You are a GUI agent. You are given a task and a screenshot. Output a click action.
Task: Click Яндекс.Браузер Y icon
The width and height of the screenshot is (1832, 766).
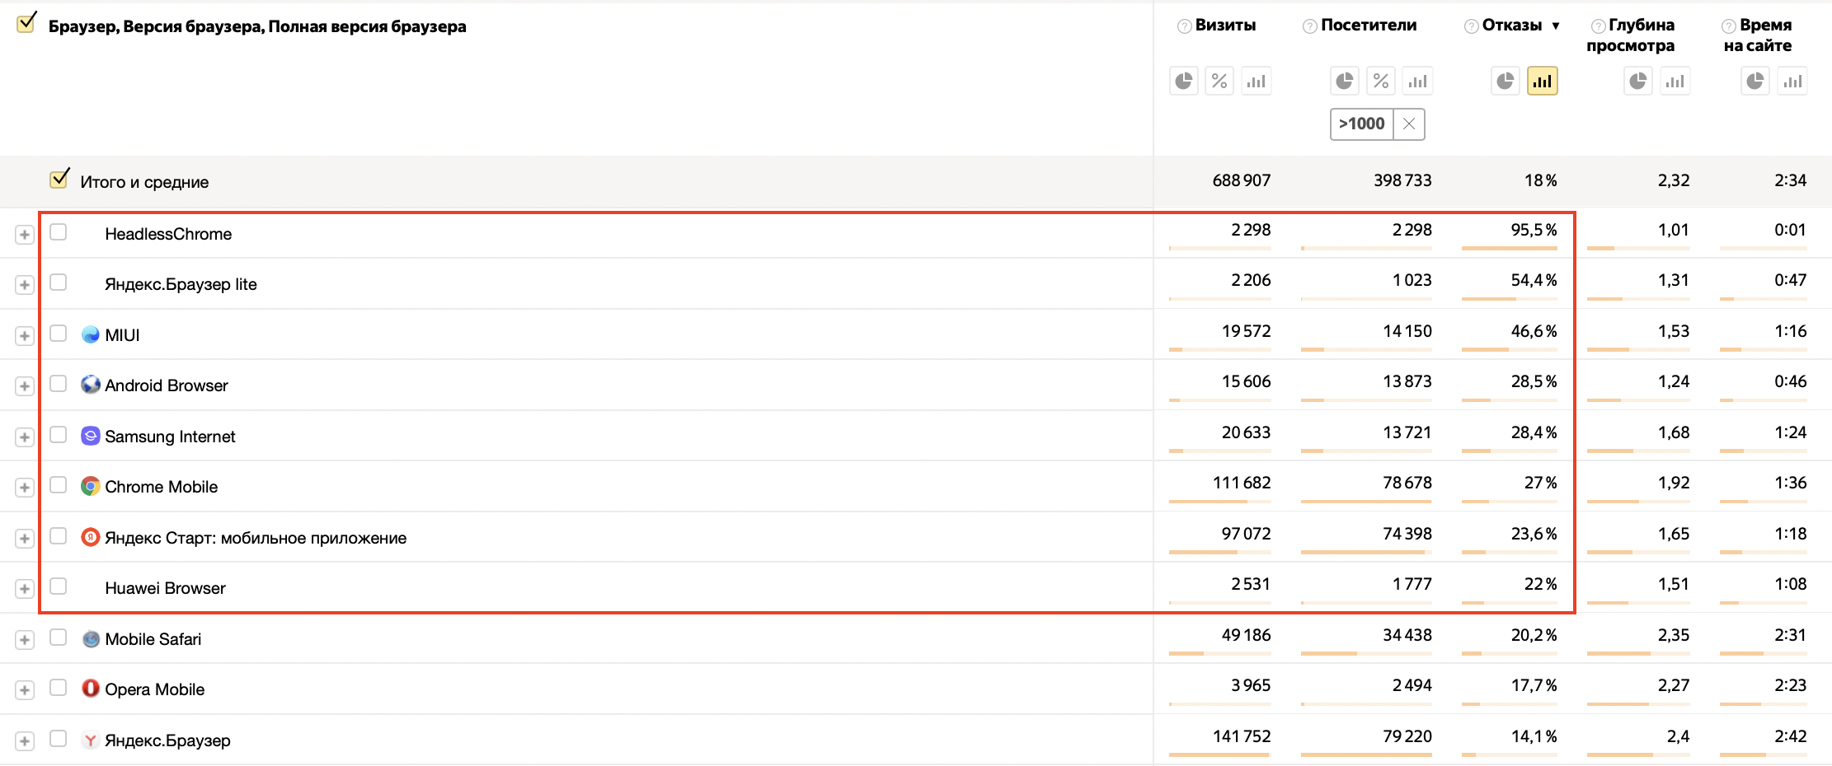click(91, 740)
